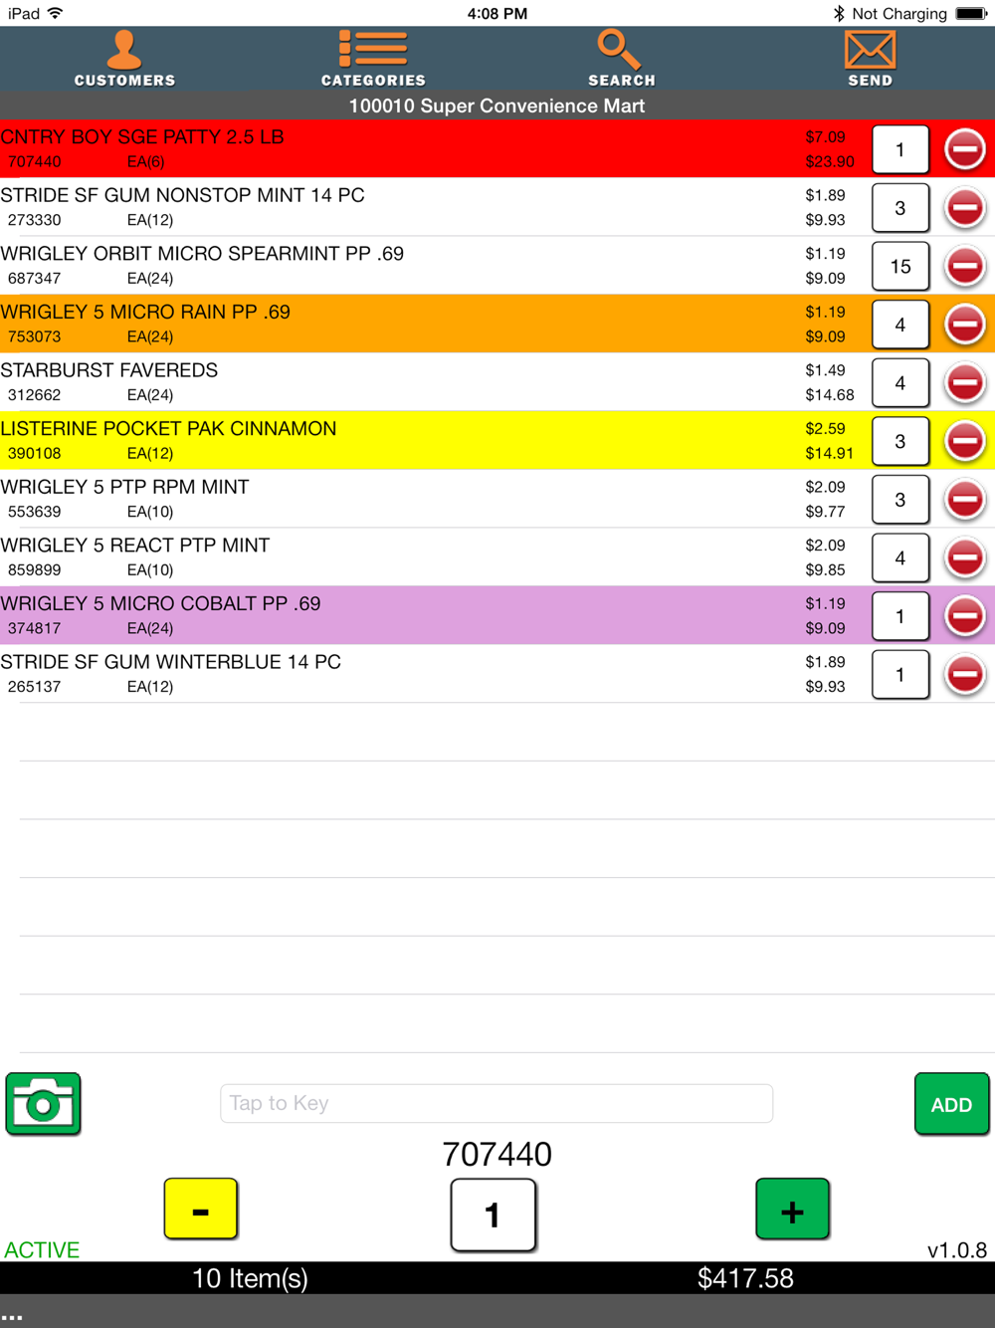Open the Customers screen

coord(124,59)
